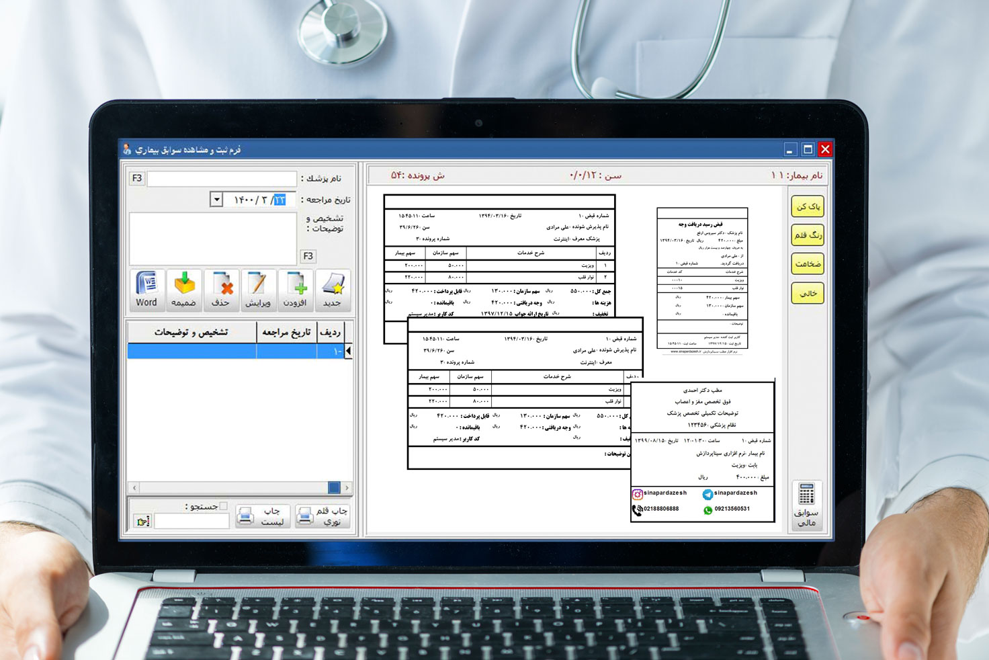
Task: Click the year ۱۴۰۰ in the visit date field
Action: [x=245, y=200]
